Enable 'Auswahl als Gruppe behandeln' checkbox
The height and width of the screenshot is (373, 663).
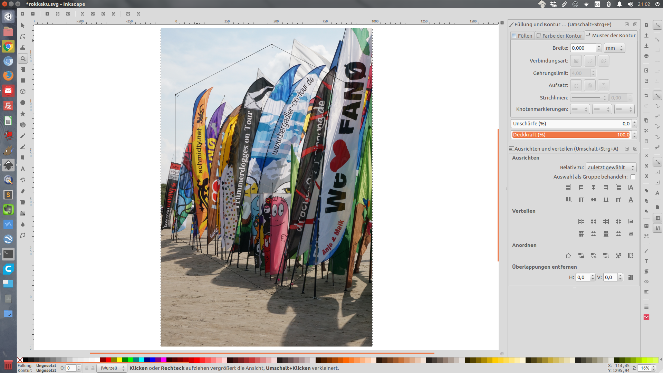[x=633, y=177]
